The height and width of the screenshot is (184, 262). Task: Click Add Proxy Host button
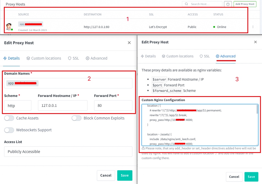(x=244, y=4)
